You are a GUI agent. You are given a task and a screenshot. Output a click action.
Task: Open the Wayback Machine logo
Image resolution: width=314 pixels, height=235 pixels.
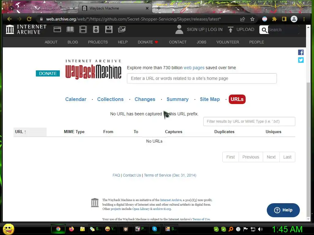point(93,69)
